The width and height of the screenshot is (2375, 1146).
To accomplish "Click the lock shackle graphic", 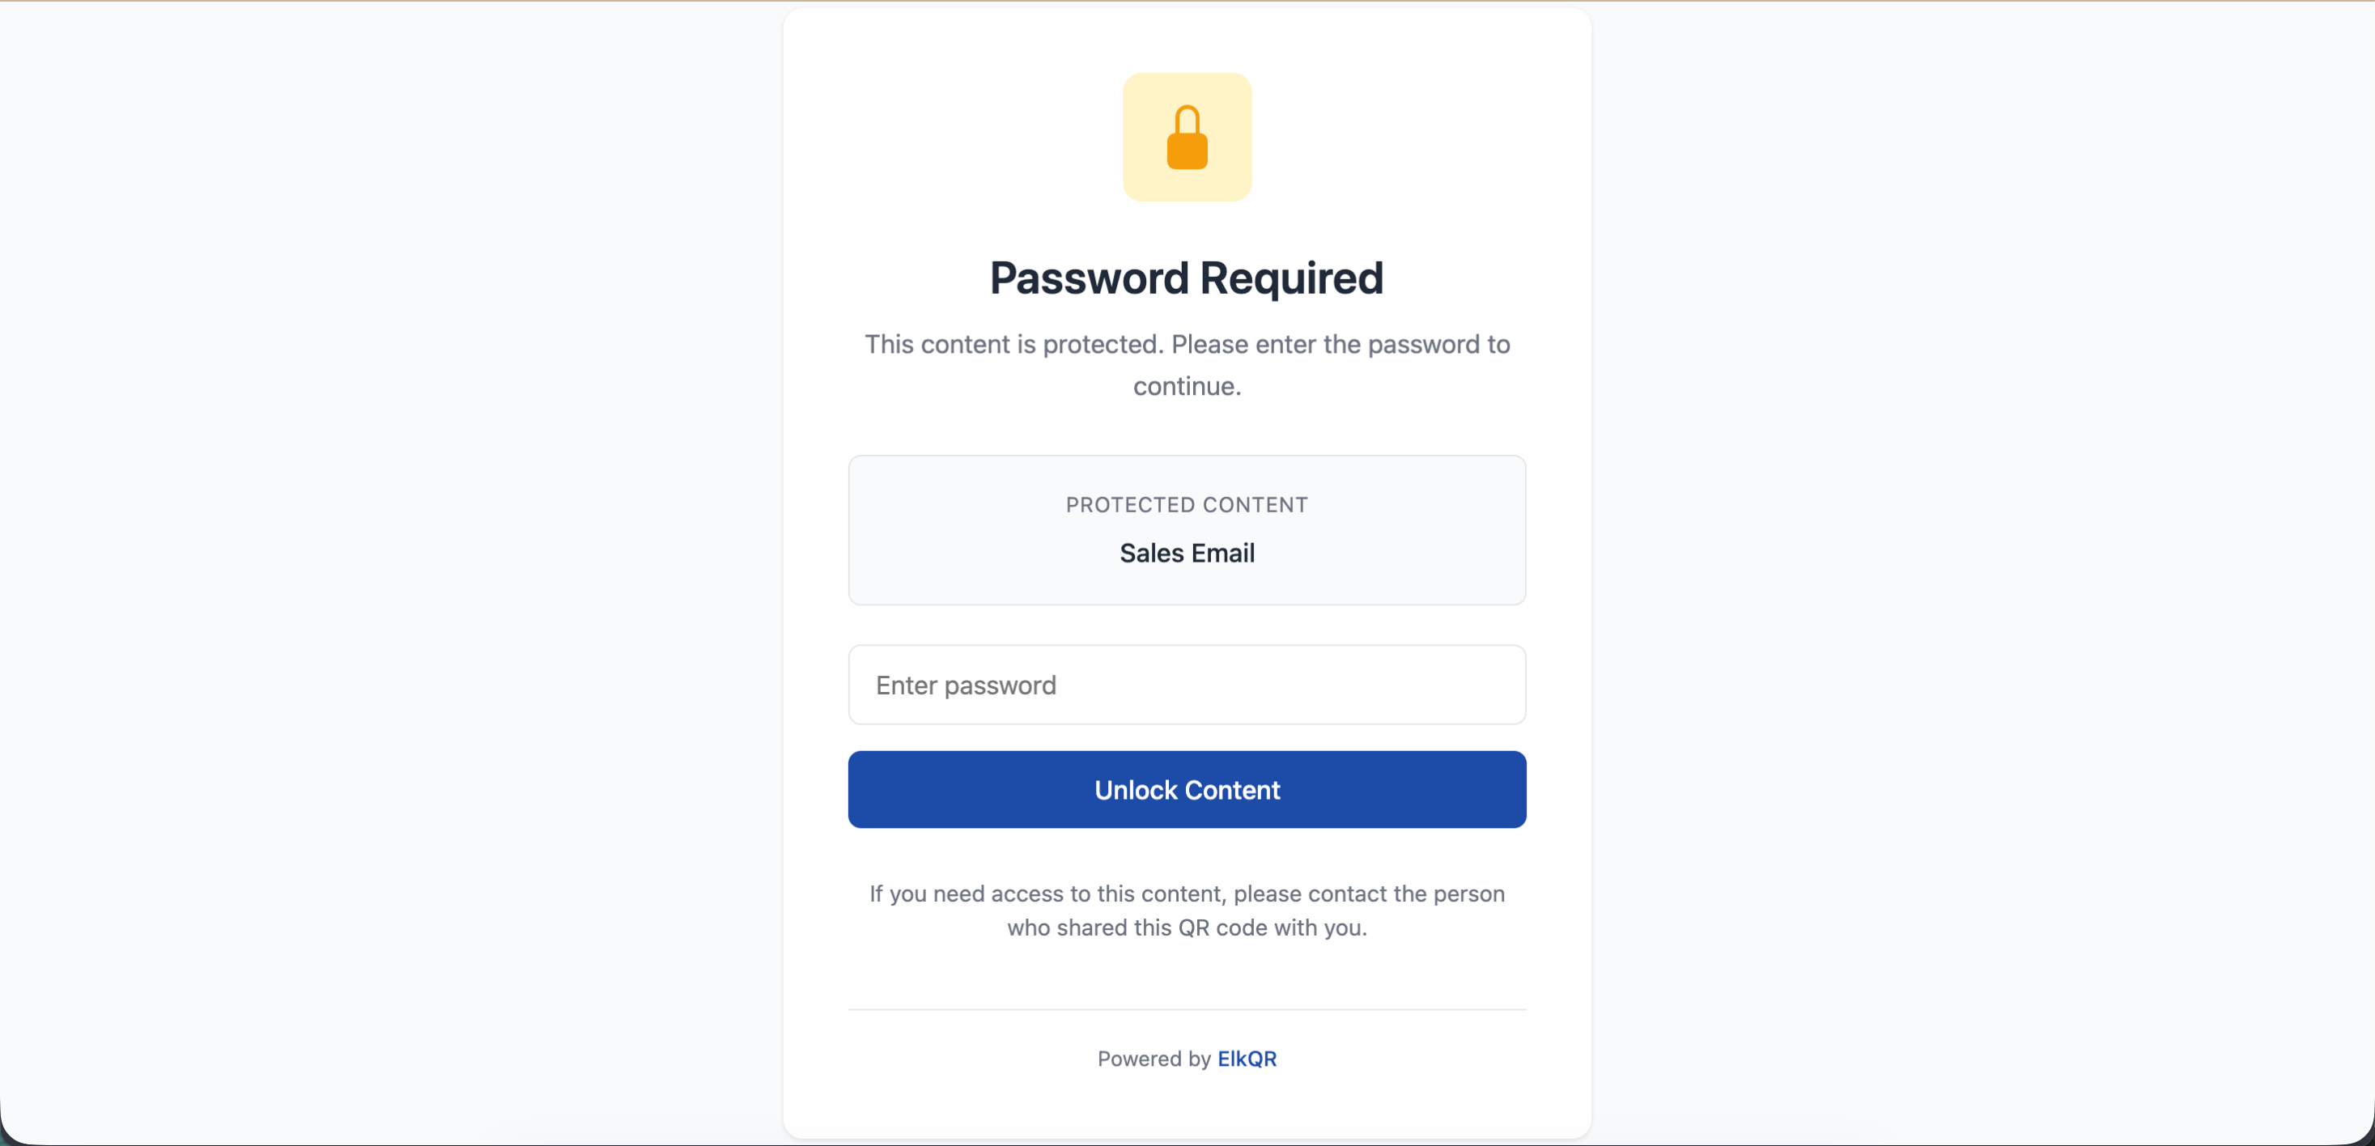I will (1187, 118).
